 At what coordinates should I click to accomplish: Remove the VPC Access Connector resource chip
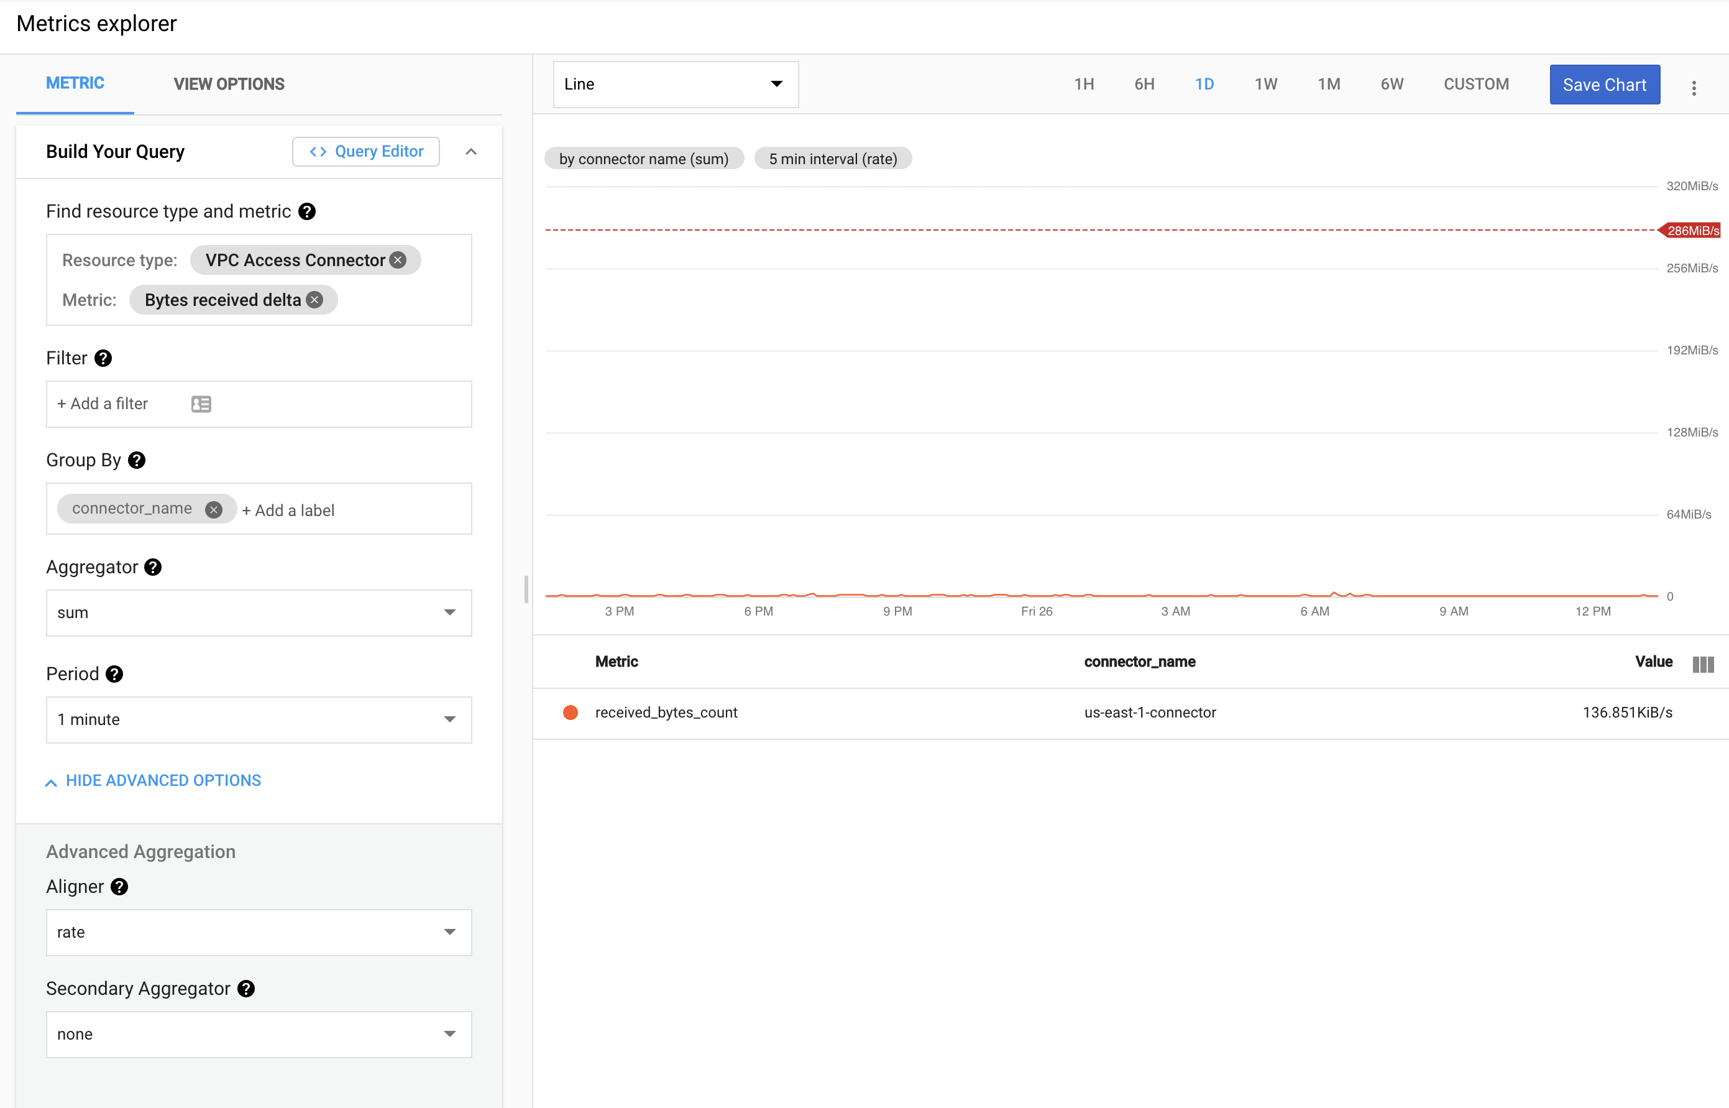coord(398,260)
